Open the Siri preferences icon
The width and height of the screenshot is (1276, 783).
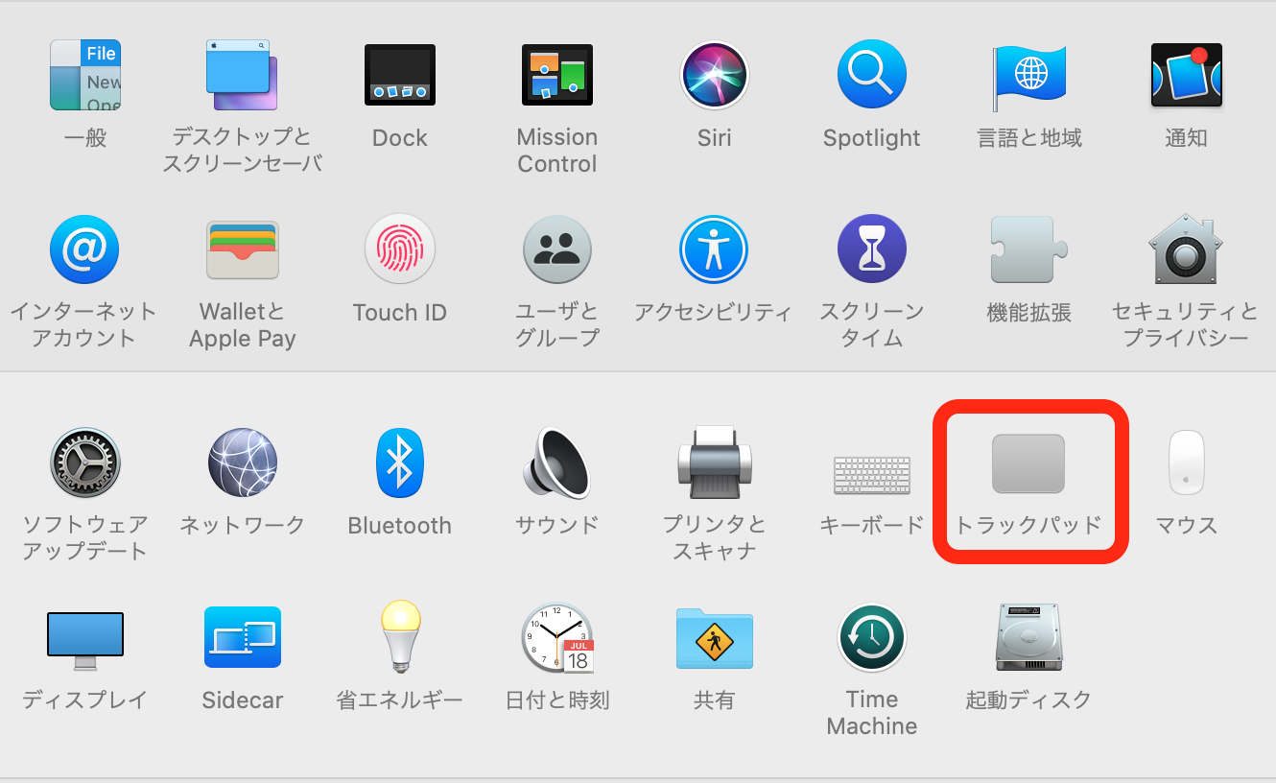point(715,75)
